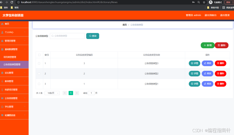Click the icon beside 教师管理

pyautogui.click(x=2, y=81)
